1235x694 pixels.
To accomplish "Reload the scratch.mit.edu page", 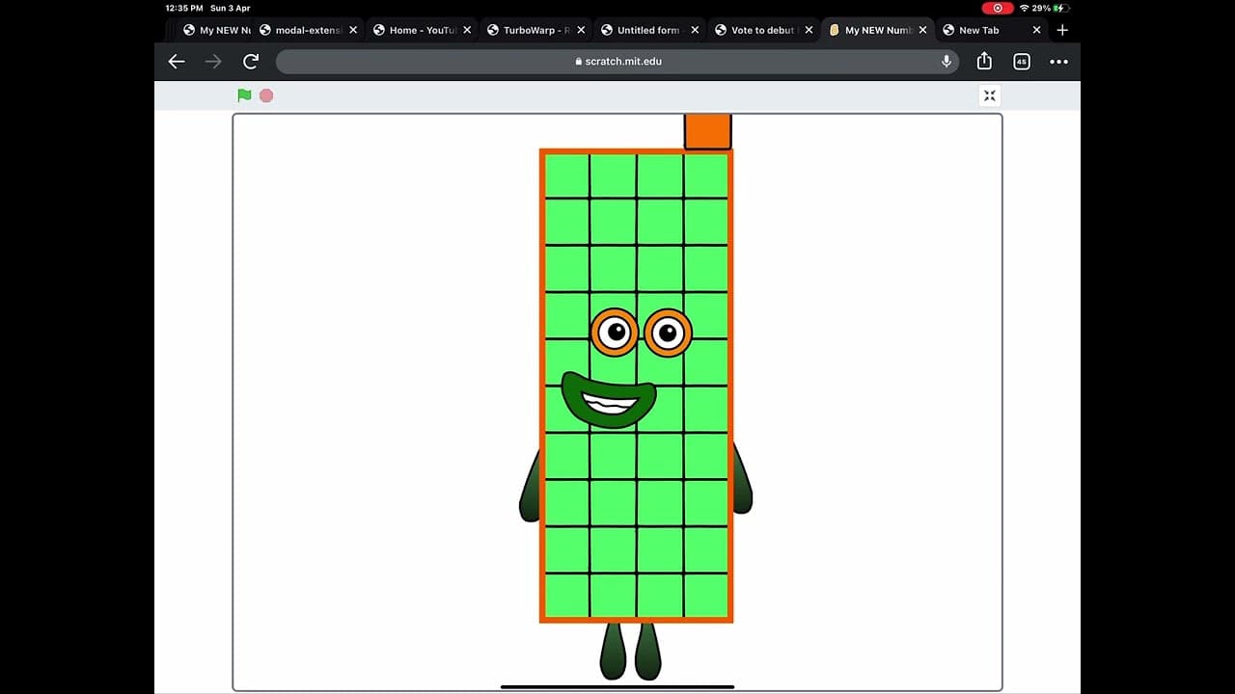I will coord(251,62).
